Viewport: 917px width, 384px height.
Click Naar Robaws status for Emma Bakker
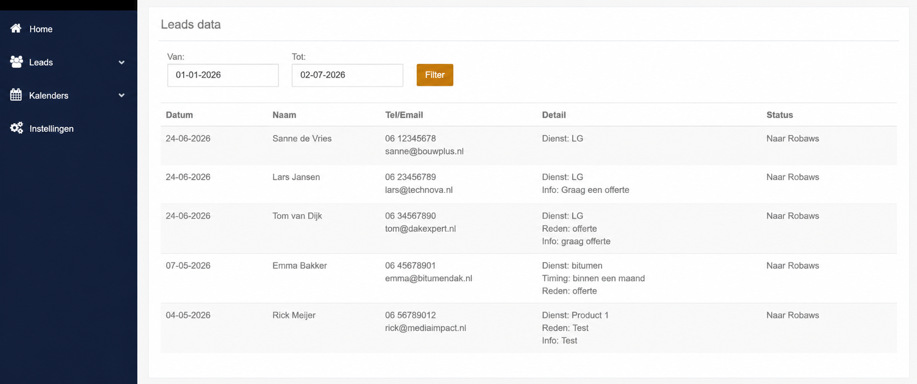pyautogui.click(x=792, y=265)
